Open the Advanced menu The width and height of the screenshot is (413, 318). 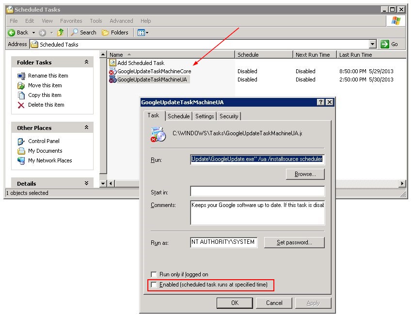[x=121, y=21]
